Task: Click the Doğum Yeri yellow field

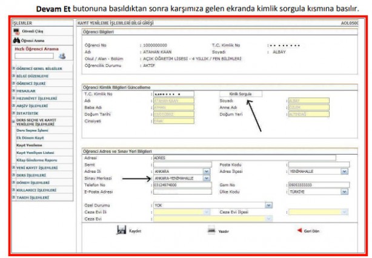Action: pyautogui.click(x=309, y=114)
